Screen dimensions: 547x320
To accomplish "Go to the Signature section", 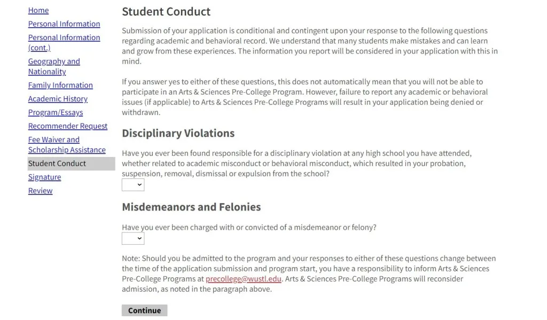I will click(44, 177).
